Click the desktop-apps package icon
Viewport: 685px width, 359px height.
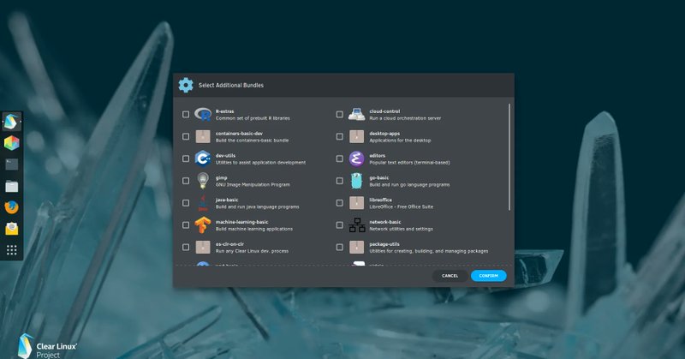(356, 136)
